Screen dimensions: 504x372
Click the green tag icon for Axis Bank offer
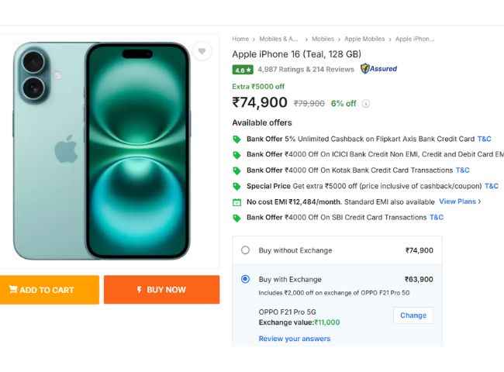click(237, 139)
